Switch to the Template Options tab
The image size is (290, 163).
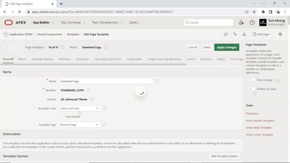point(42,59)
